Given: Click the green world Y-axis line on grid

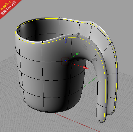Looking at the screenshot, I should [x=90, y=83].
